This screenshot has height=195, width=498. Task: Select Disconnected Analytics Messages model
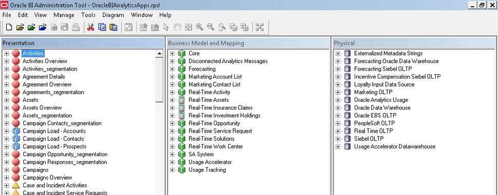[228, 61]
